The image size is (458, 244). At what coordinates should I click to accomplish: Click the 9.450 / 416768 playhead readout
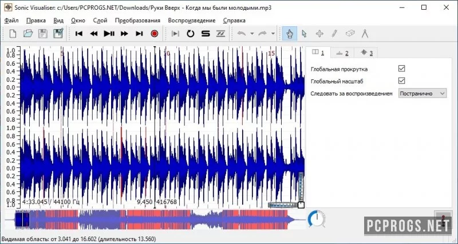(x=156, y=202)
